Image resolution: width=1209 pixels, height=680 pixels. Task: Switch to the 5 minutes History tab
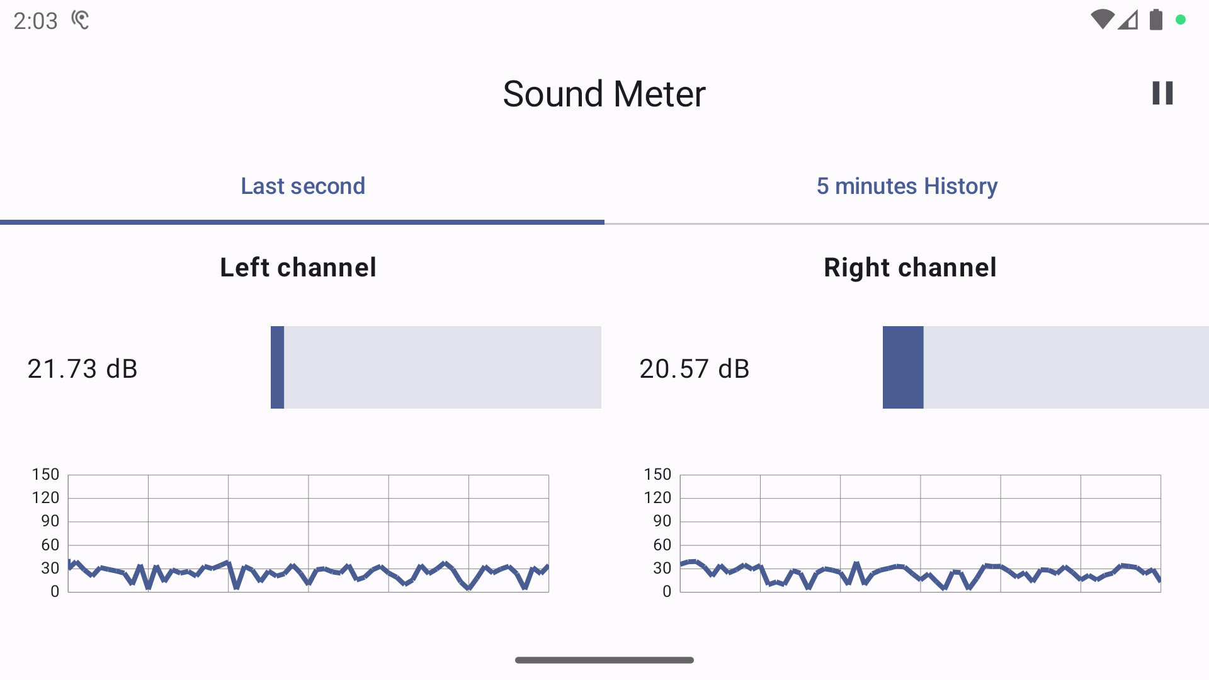coord(907,186)
